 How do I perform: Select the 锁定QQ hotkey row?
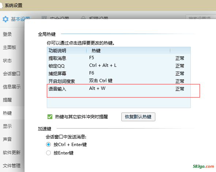[119, 66]
